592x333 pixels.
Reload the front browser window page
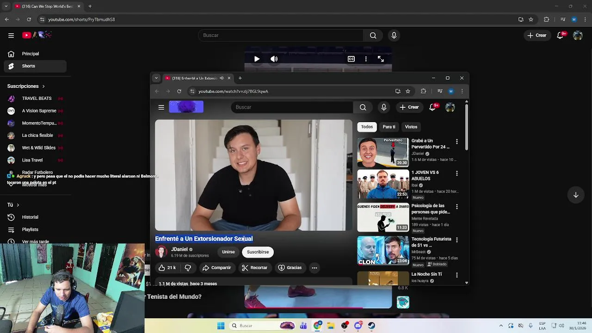point(179,91)
